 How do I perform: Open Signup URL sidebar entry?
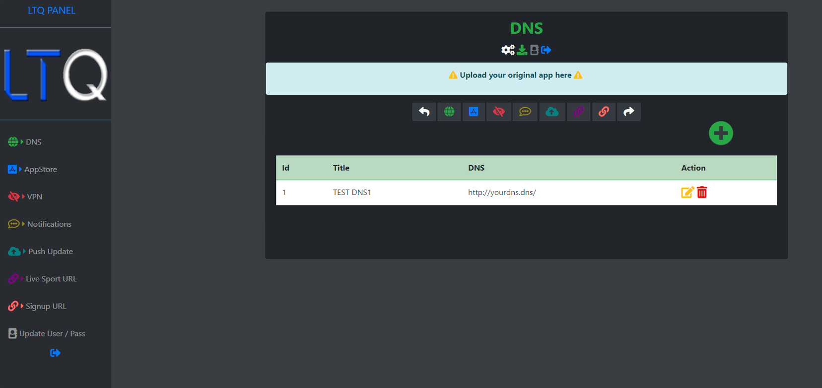(46, 306)
